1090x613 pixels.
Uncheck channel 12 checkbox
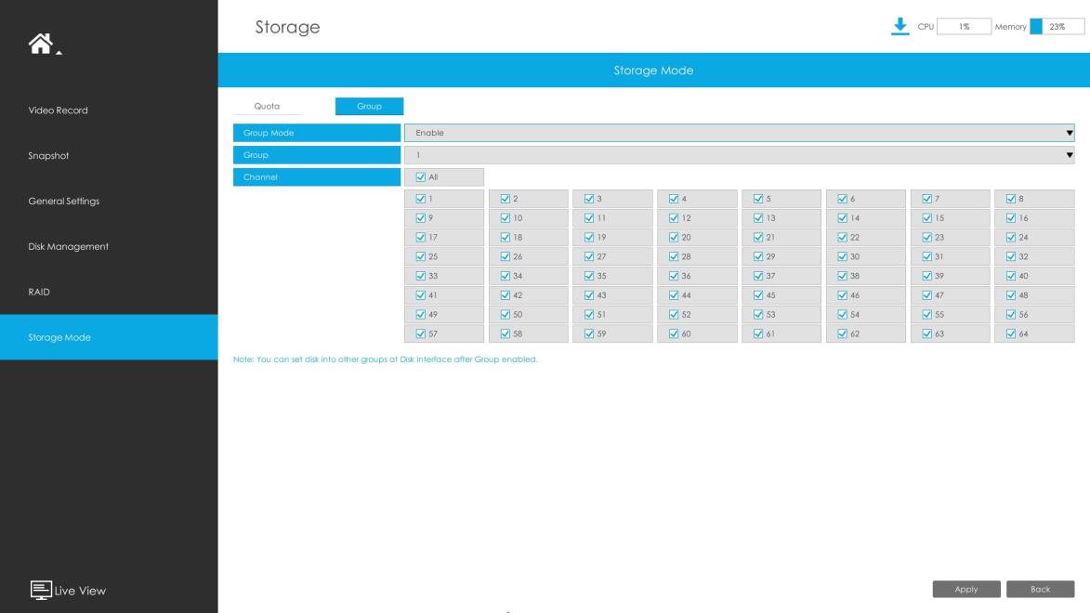(674, 218)
